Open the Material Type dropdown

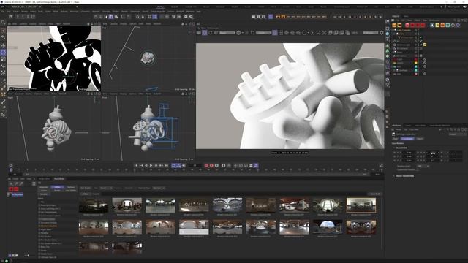(159, 188)
